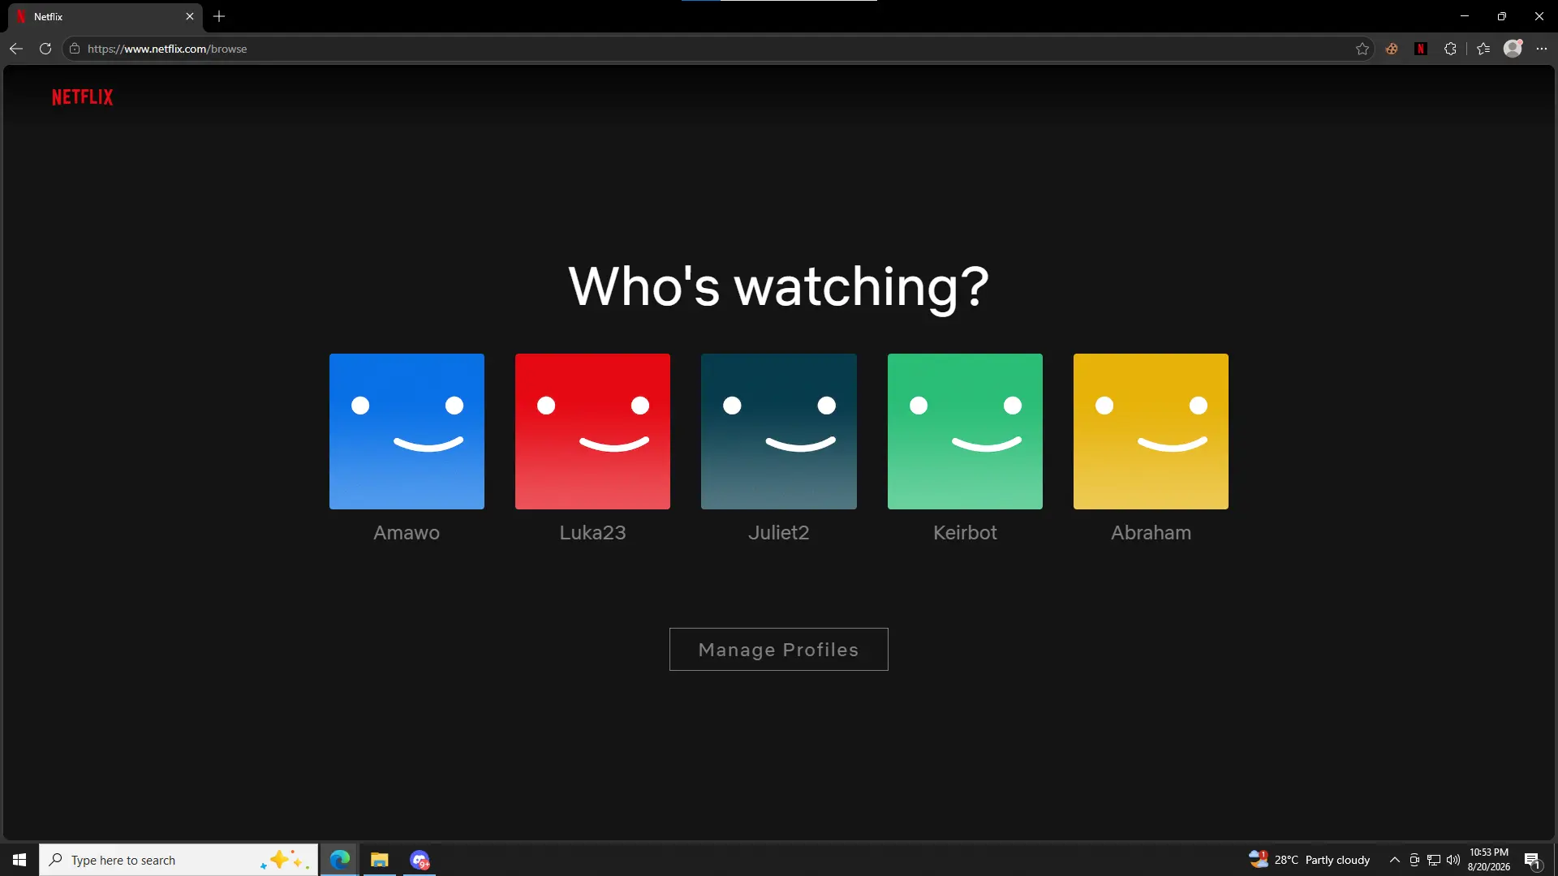Go back using the browser back arrow
The width and height of the screenshot is (1558, 876).
pyautogui.click(x=16, y=49)
